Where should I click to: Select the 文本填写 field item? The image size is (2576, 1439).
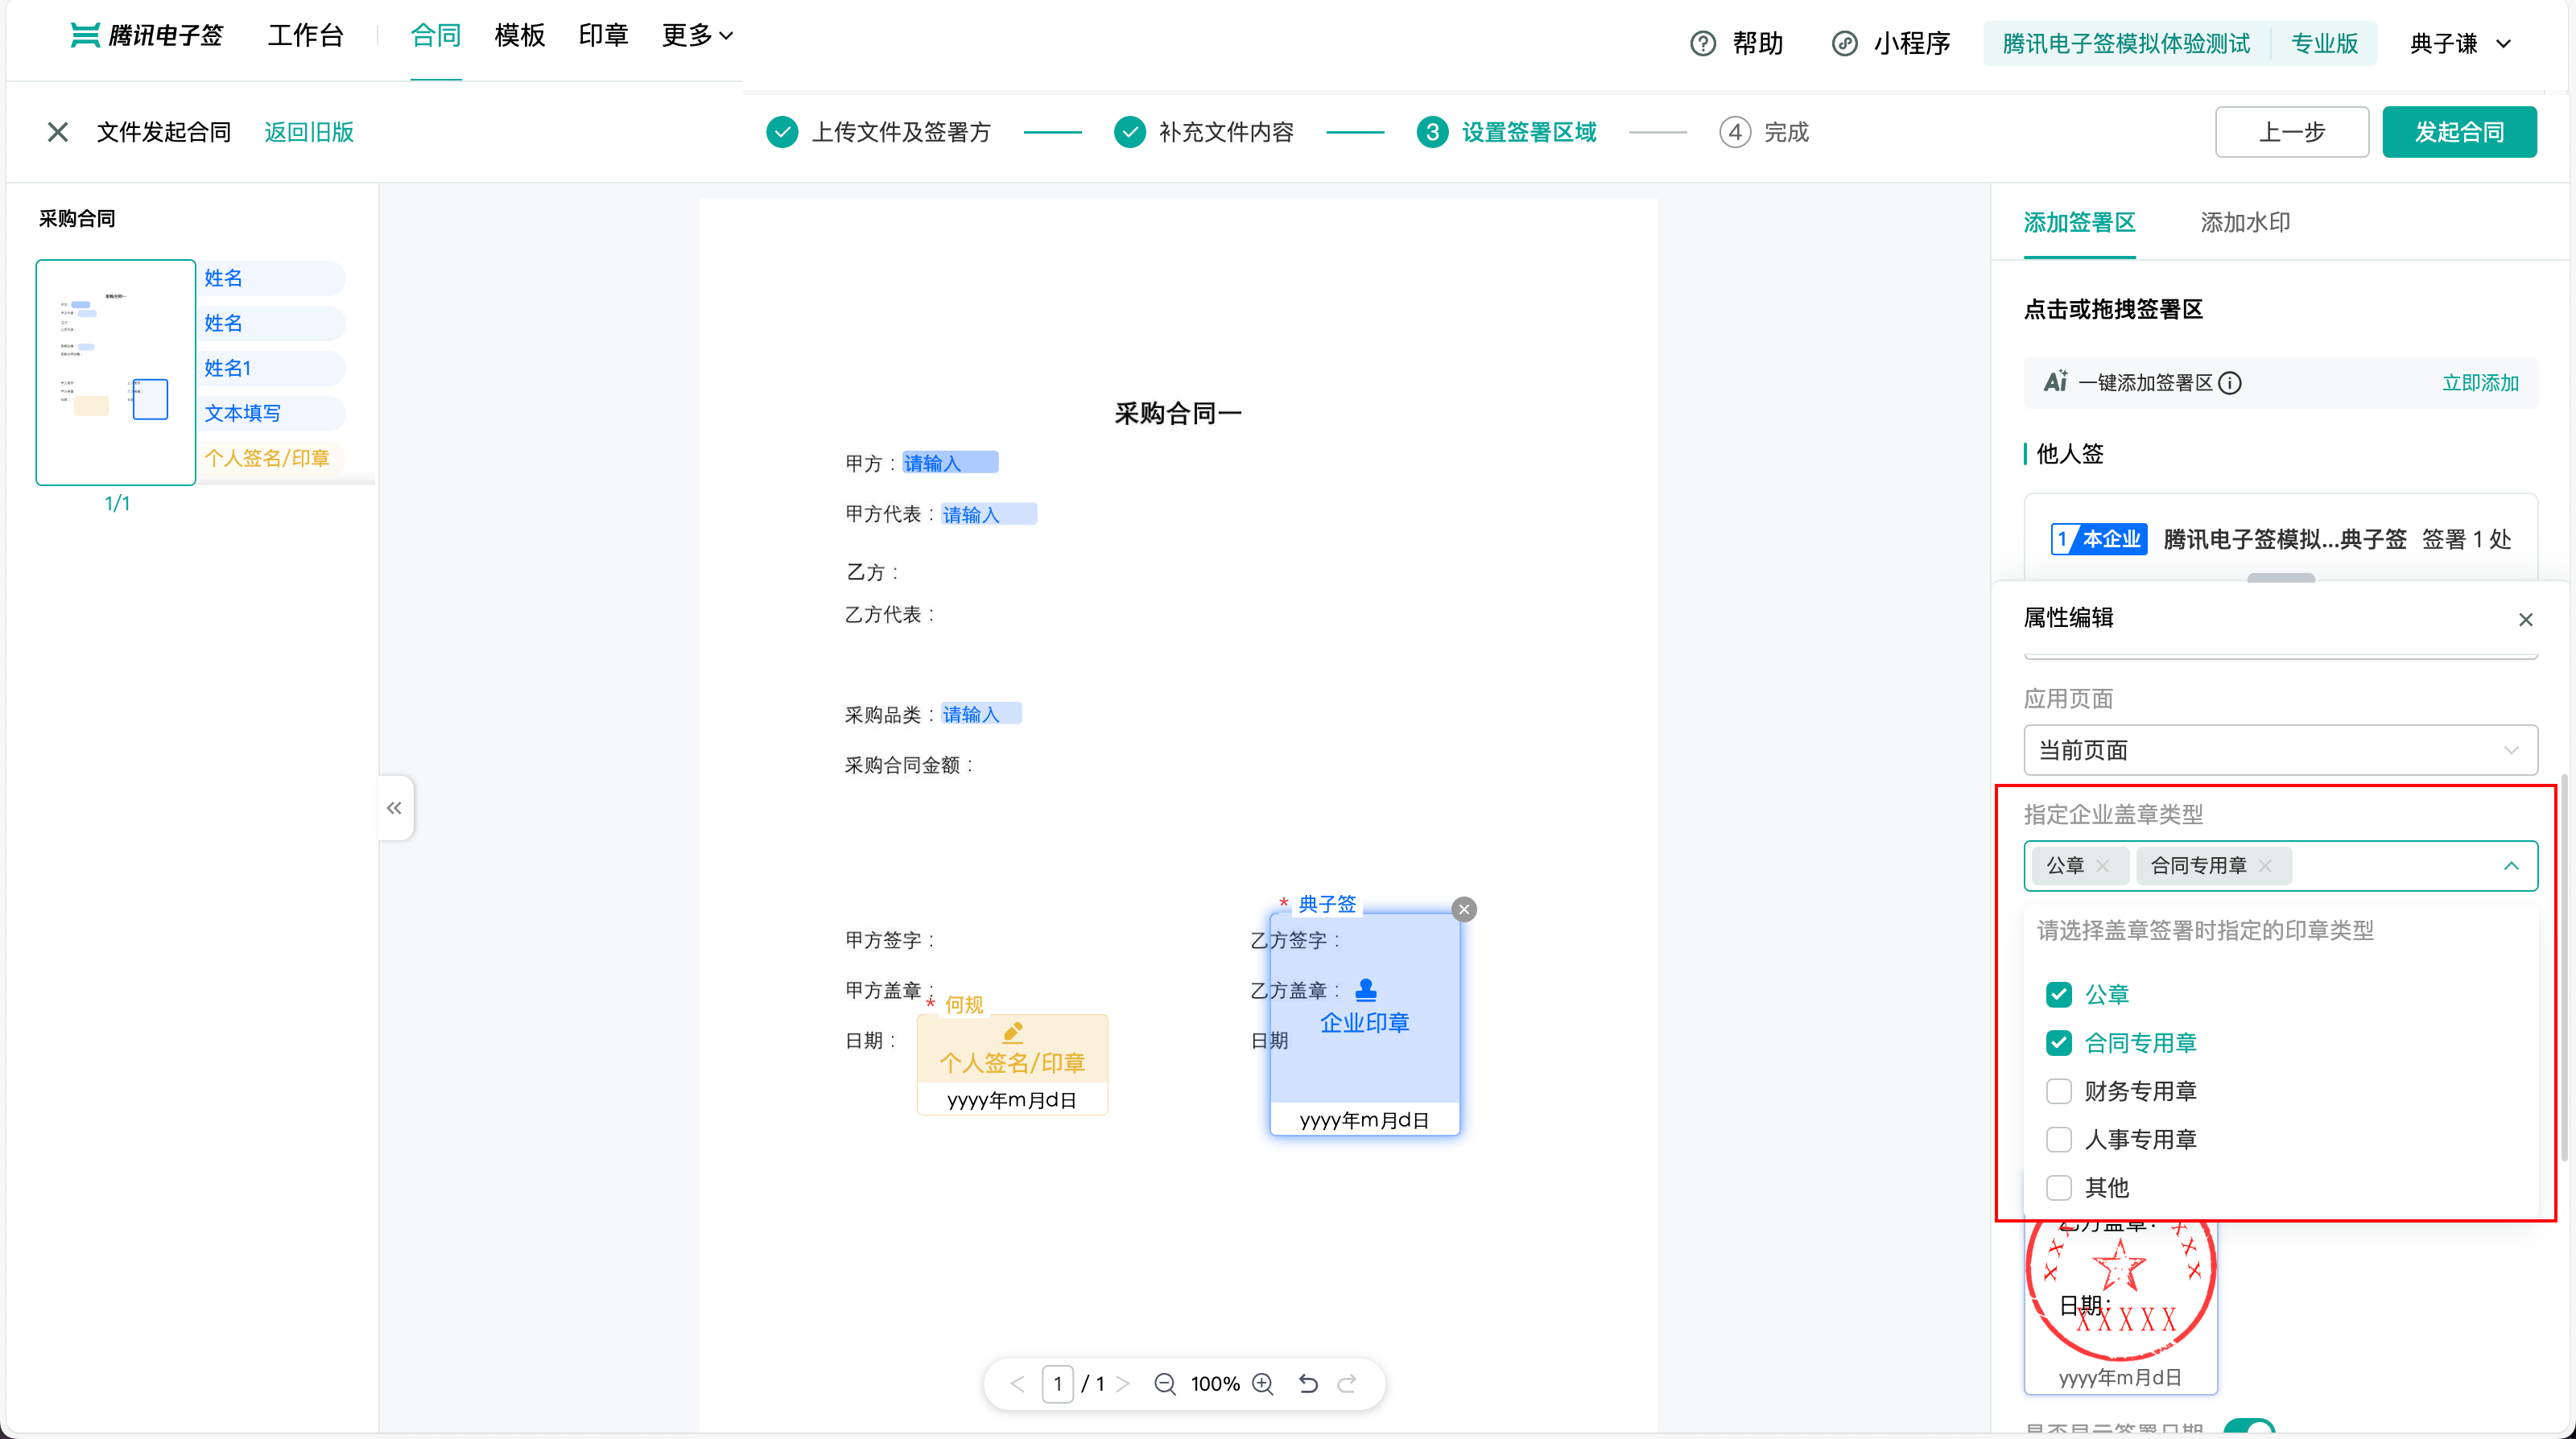pyautogui.click(x=272, y=413)
